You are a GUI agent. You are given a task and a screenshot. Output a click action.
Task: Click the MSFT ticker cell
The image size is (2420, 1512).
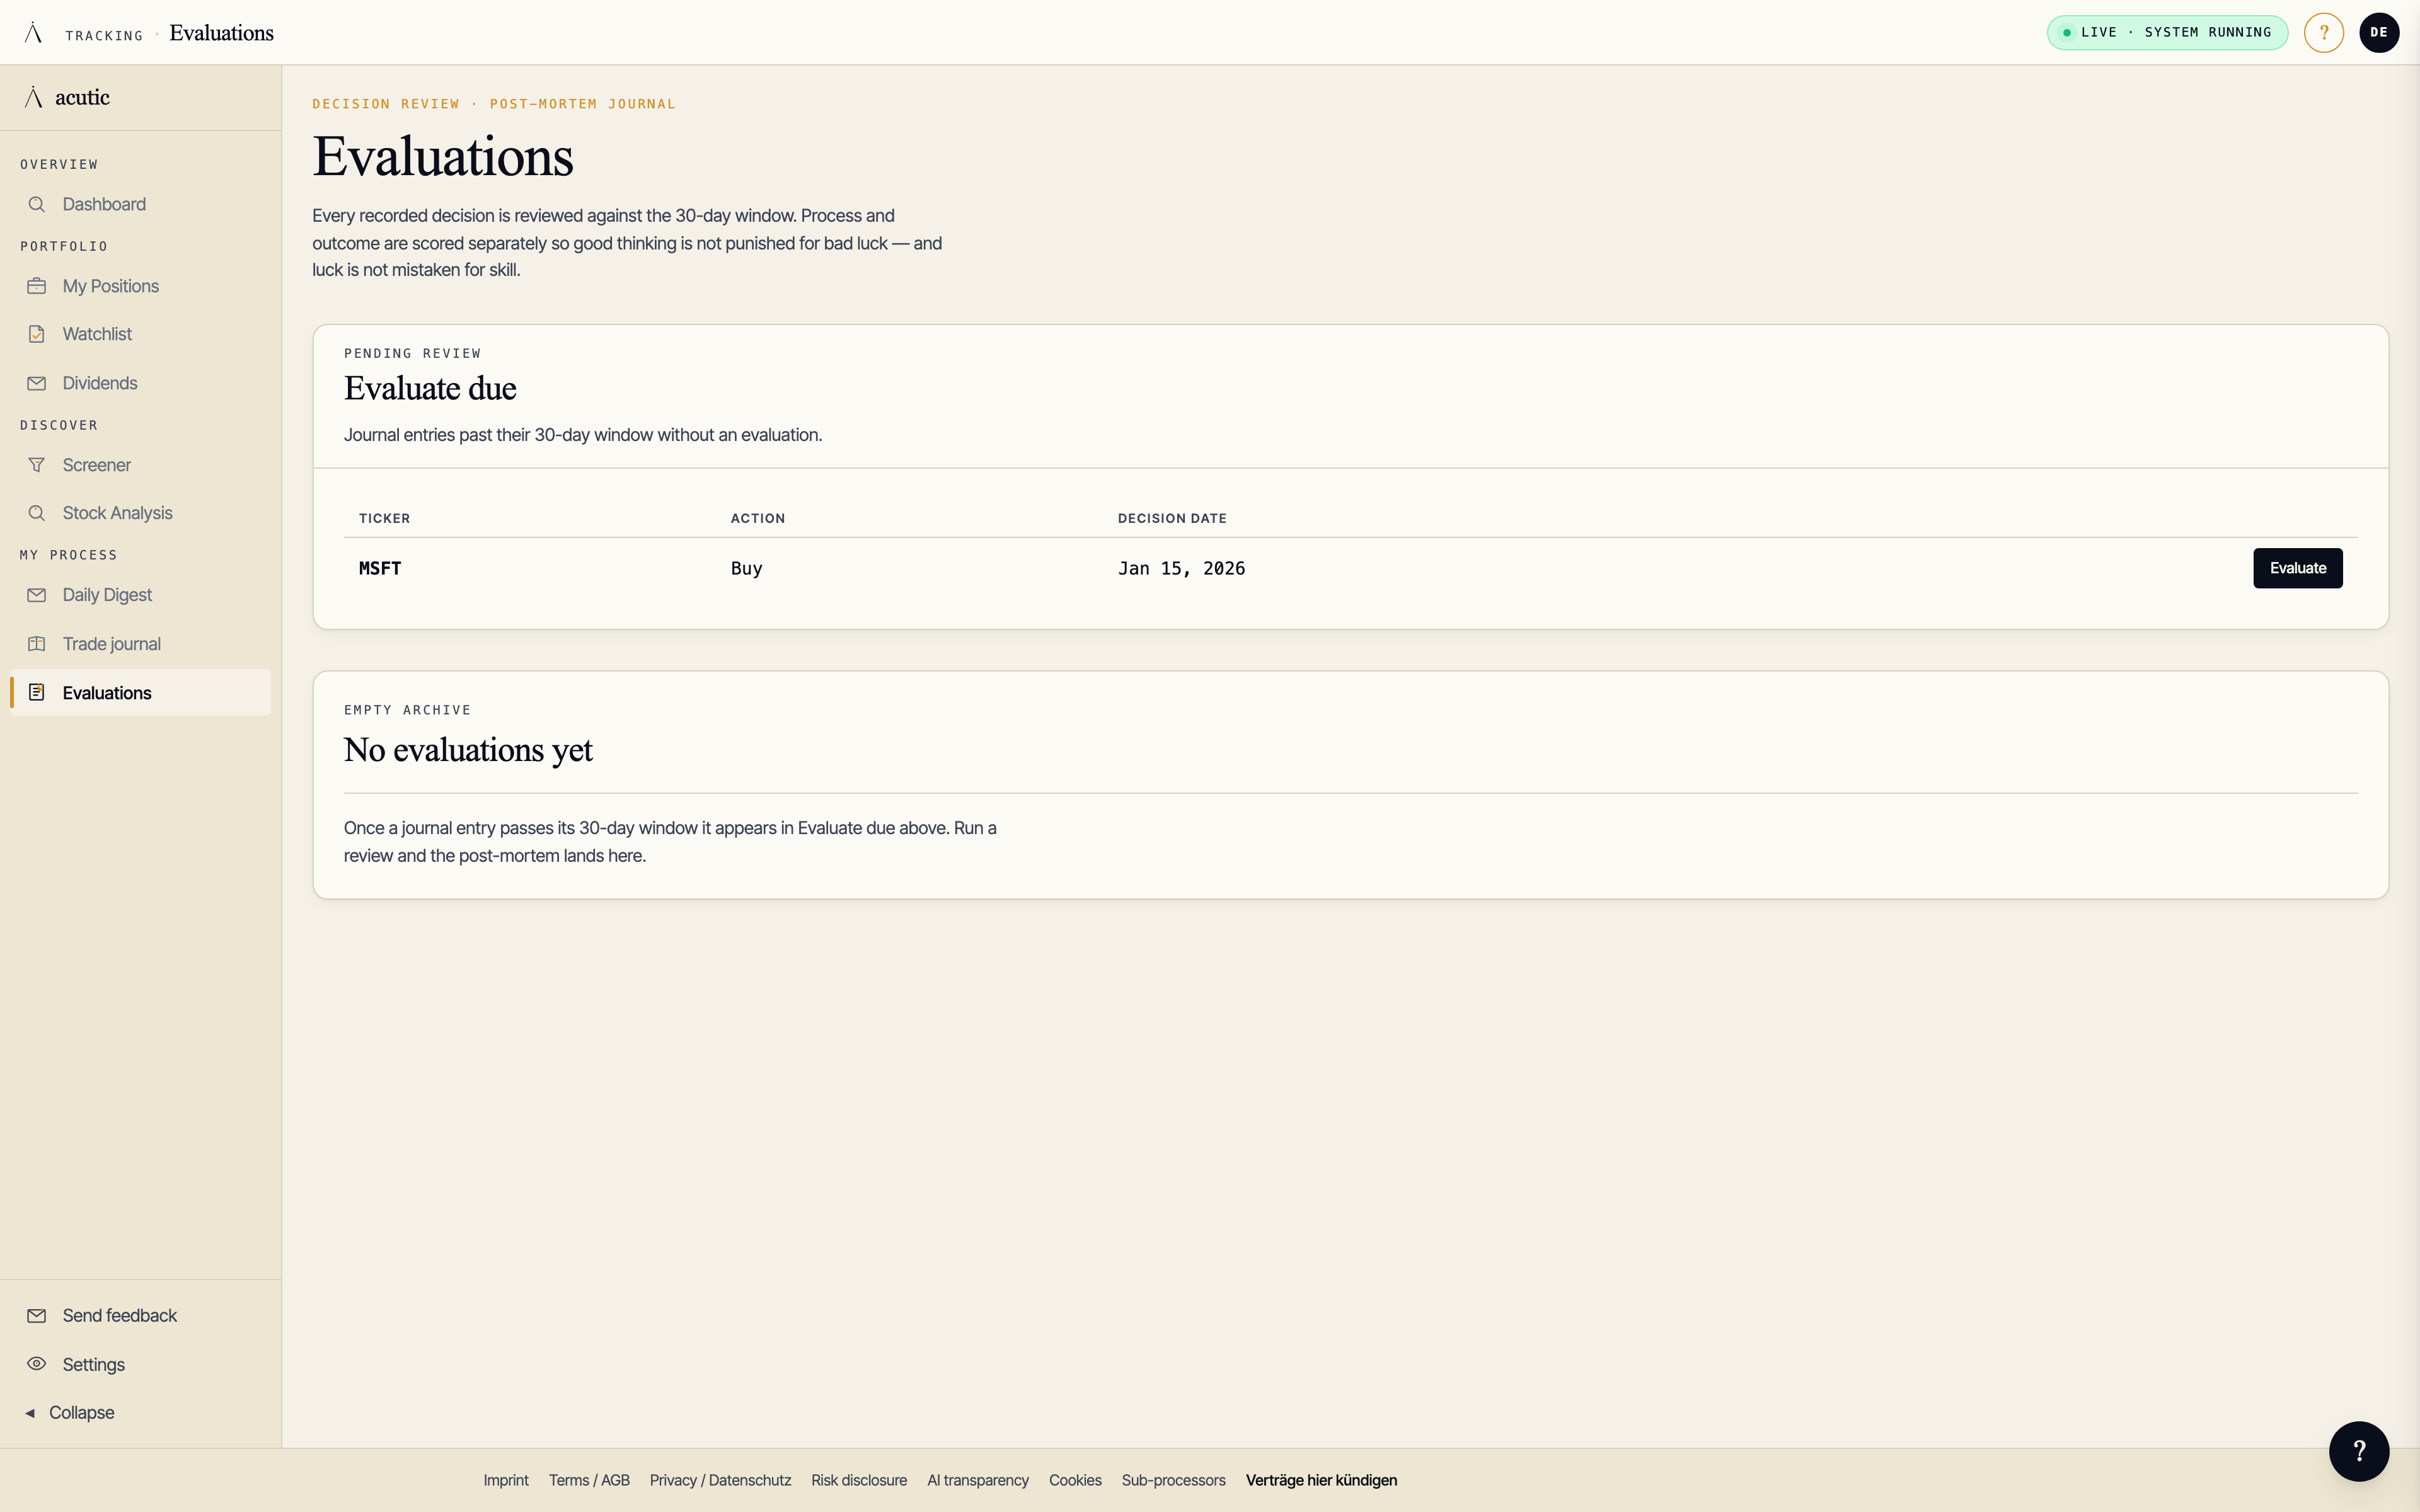(x=380, y=568)
